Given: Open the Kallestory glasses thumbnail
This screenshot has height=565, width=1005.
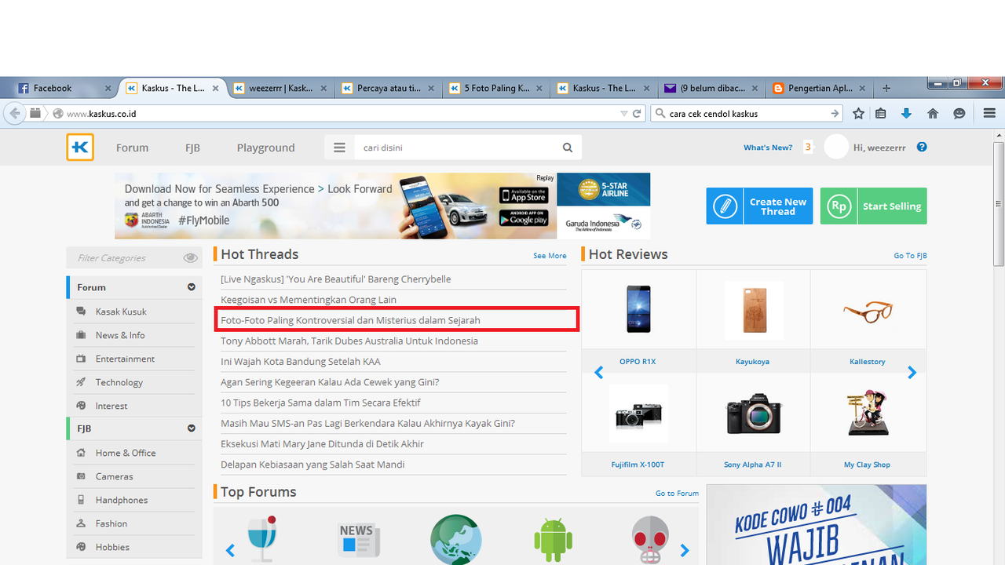Looking at the screenshot, I should pyautogui.click(x=868, y=312).
